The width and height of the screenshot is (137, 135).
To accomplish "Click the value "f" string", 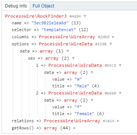I will tap(78, 107).
